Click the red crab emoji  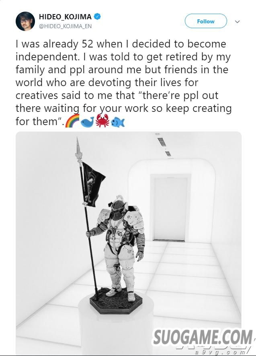tap(102, 121)
